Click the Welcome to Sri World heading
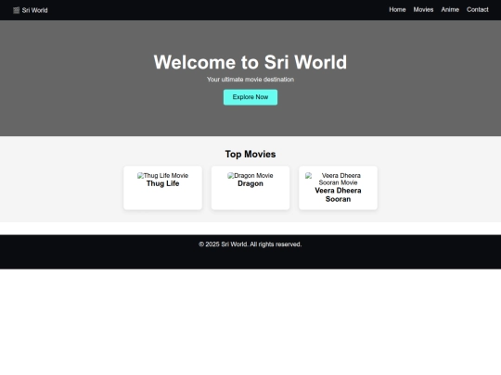Screen dimensions: 501x375 (250, 62)
